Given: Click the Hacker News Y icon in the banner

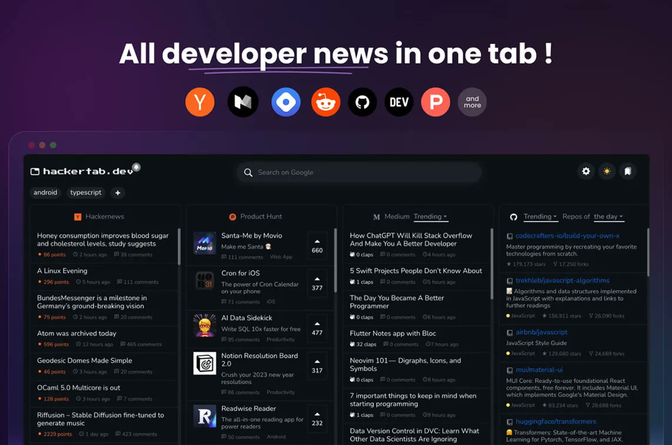Looking at the screenshot, I should click(200, 102).
